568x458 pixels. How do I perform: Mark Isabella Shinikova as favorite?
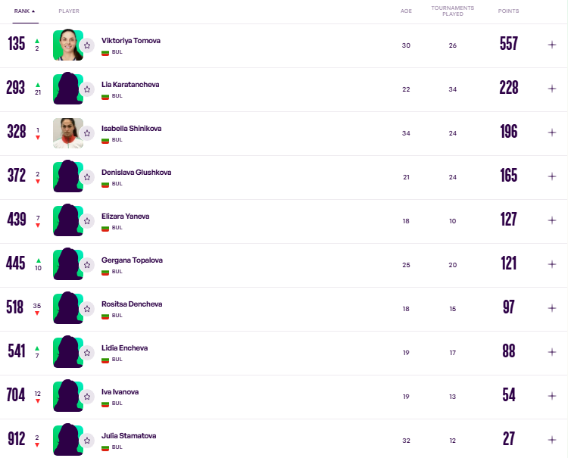pyautogui.click(x=87, y=133)
